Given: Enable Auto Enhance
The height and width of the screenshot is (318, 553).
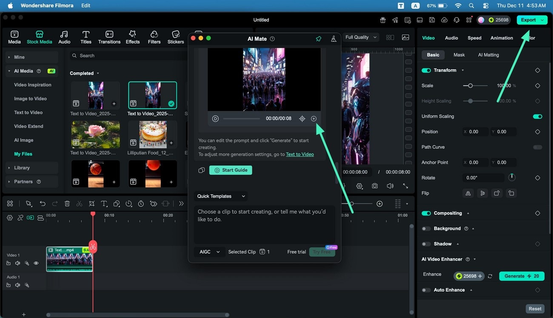Looking at the screenshot, I should 426,290.
